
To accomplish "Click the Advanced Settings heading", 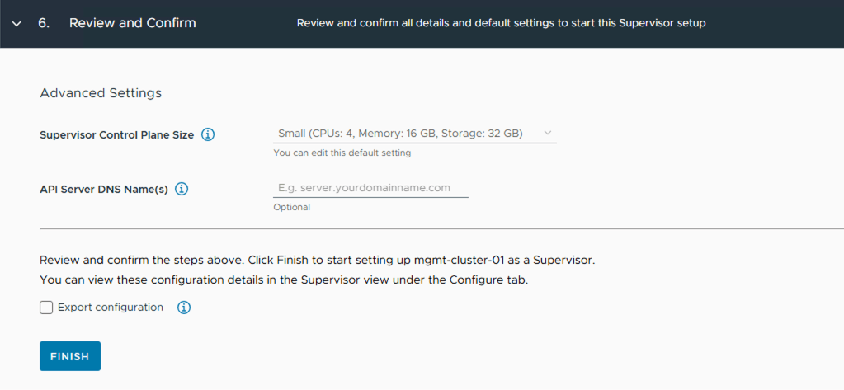I will point(101,93).
